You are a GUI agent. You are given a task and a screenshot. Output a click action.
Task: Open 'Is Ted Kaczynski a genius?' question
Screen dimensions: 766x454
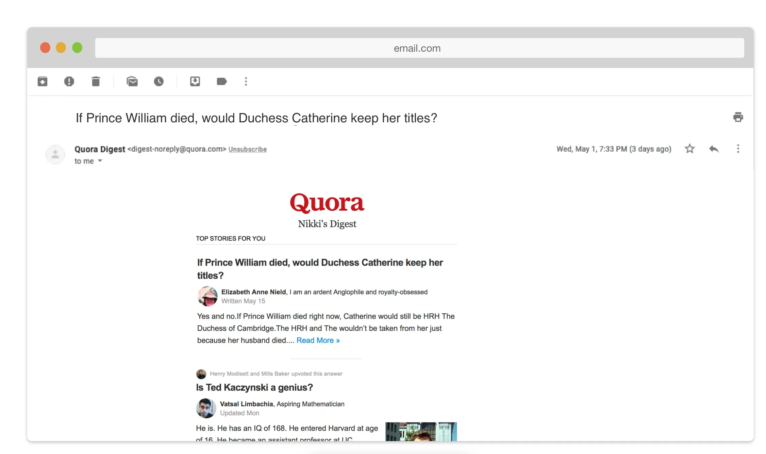[254, 387]
